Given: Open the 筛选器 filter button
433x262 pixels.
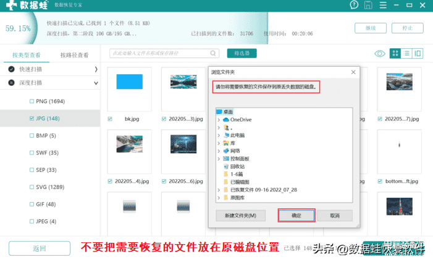Looking at the screenshot, I should [x=242, y=53].
